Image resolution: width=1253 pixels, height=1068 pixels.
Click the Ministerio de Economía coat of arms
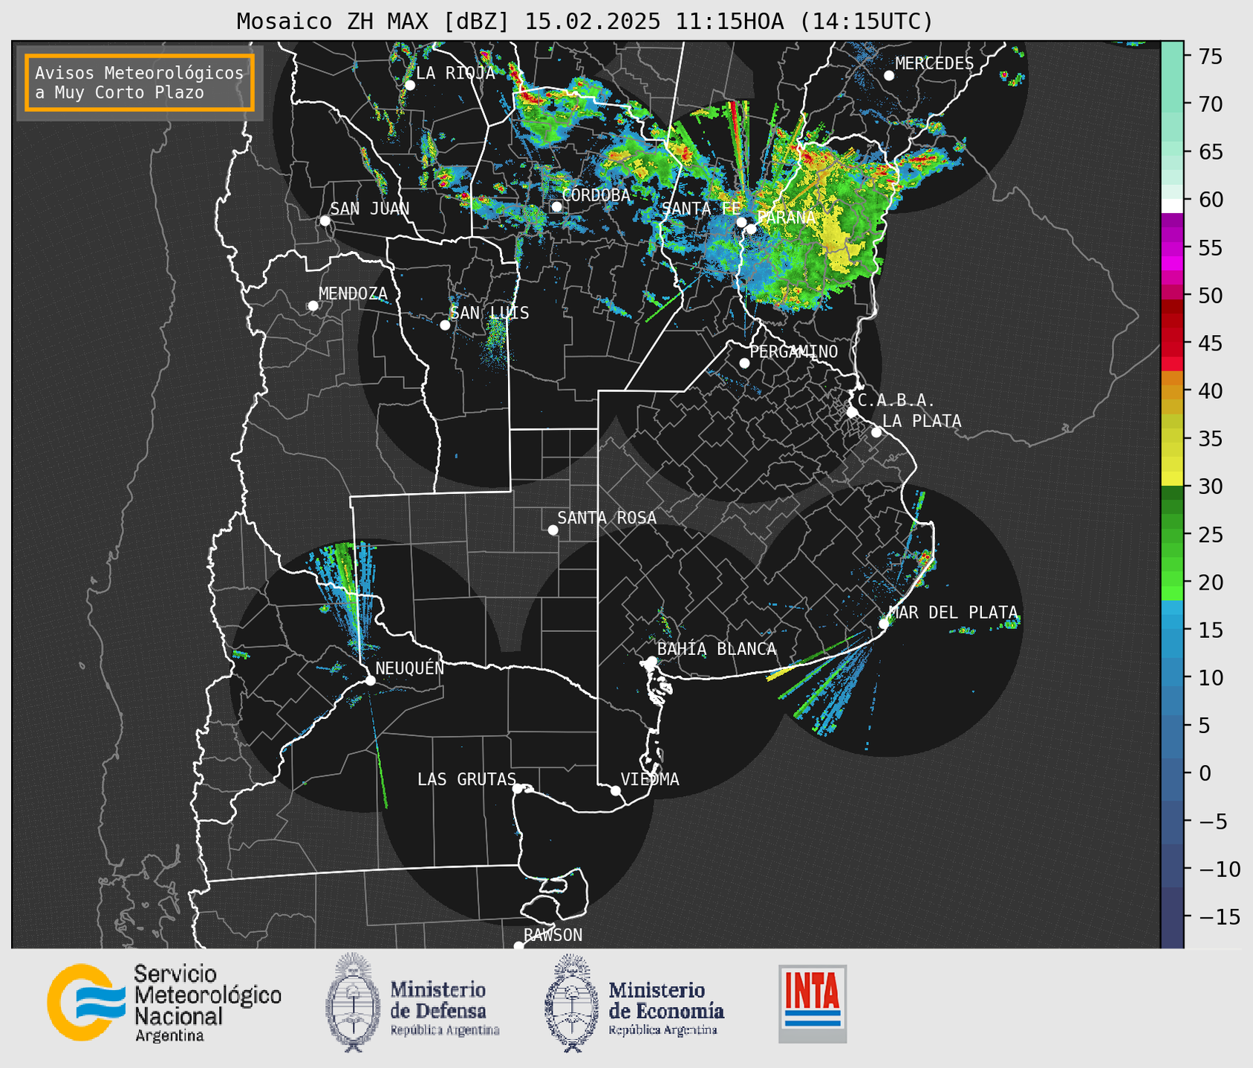click(571, 1003)
